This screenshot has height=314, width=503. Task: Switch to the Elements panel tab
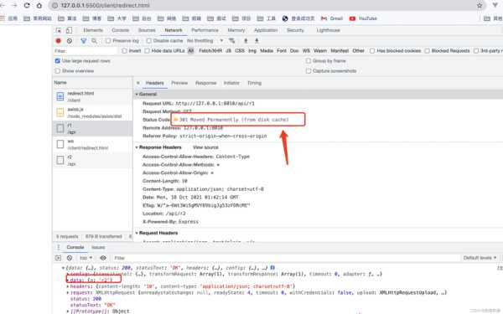pos(93,30)
